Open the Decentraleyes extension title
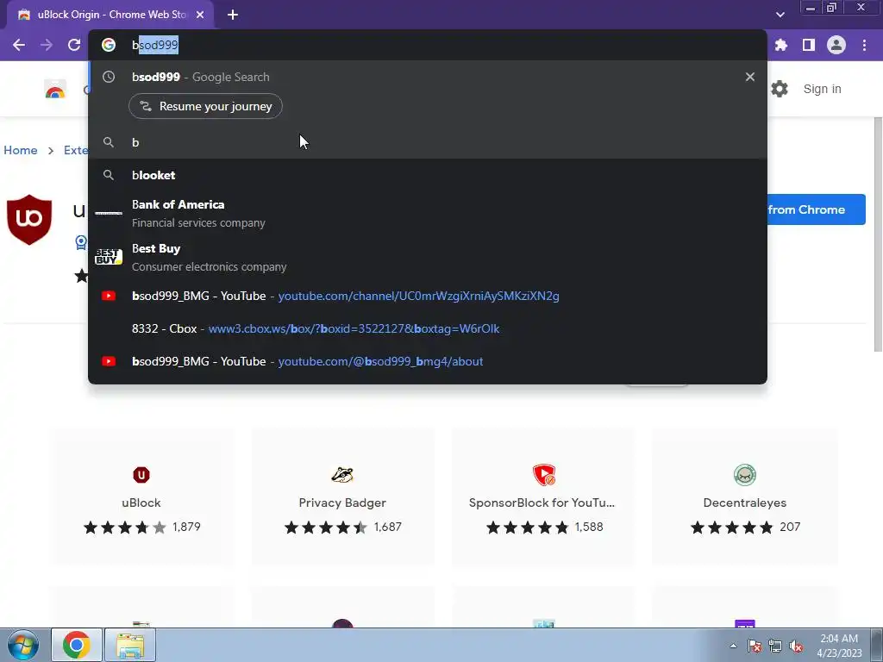The width and height of the screenshot is (883, 662). coord(744,503)
